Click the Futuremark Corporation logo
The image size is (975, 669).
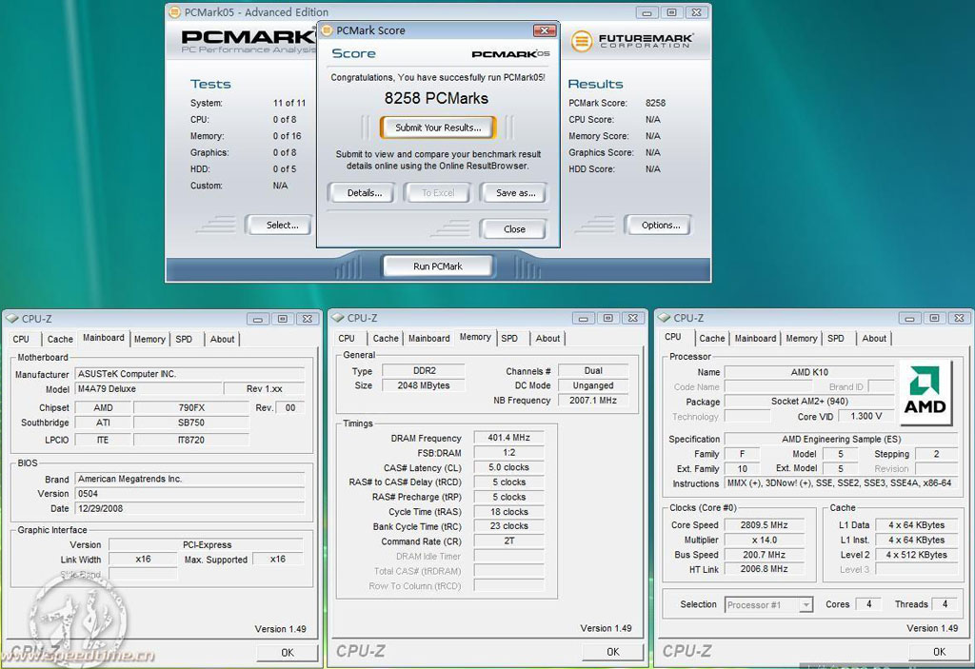(632, 41)
